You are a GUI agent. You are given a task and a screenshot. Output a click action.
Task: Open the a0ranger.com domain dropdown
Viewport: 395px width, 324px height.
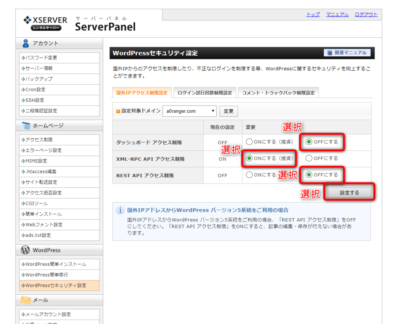189,111
